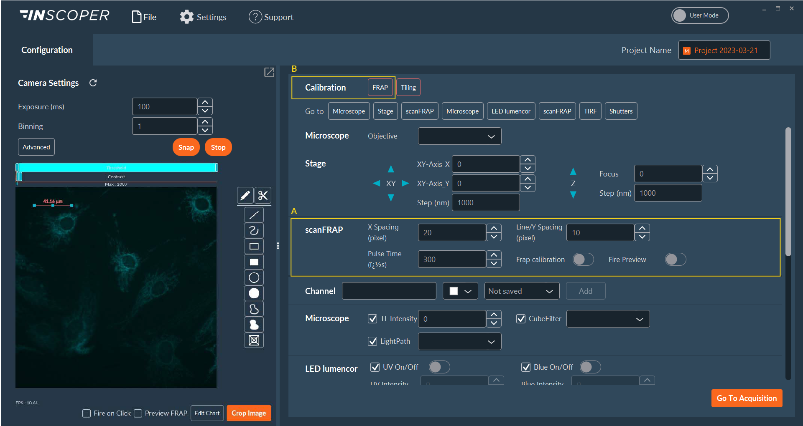Open the Objective dropdown

click(459, 136)
